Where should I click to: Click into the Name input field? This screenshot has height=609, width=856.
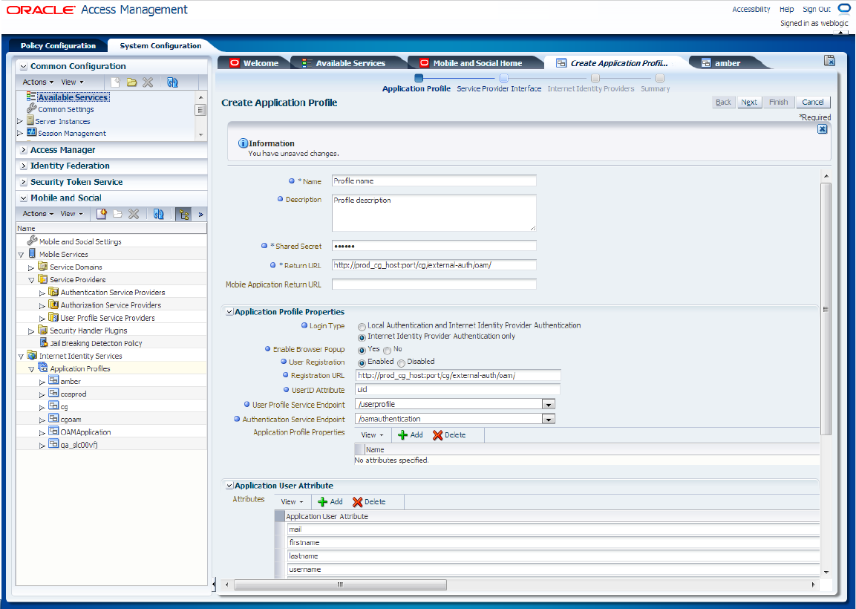coord(434,180)
